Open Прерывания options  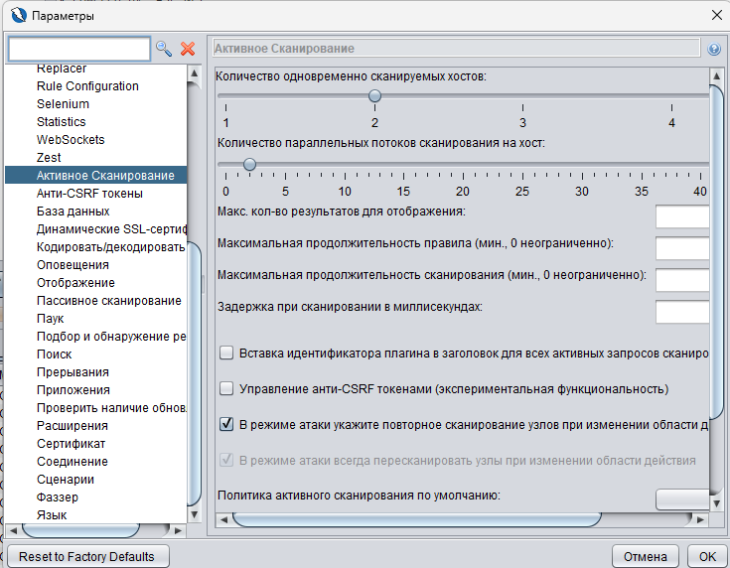tap(73, 372)
